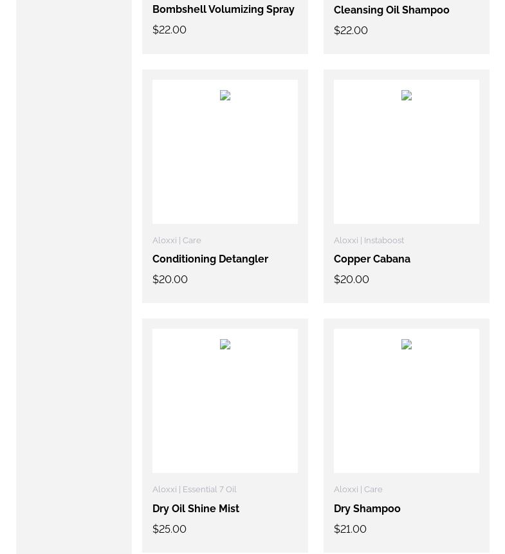Viewport: 505px width, 554px height.
Task: Click the $21.00 Dry Shampoo price
Action: [350, 529]
